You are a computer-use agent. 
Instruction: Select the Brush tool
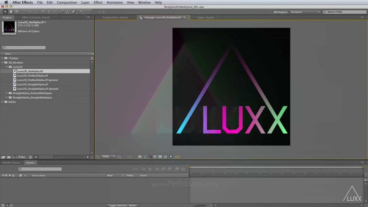click(62, 11)
